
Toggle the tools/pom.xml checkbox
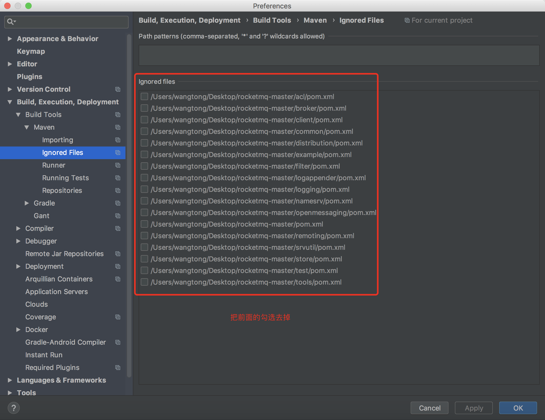144,282
